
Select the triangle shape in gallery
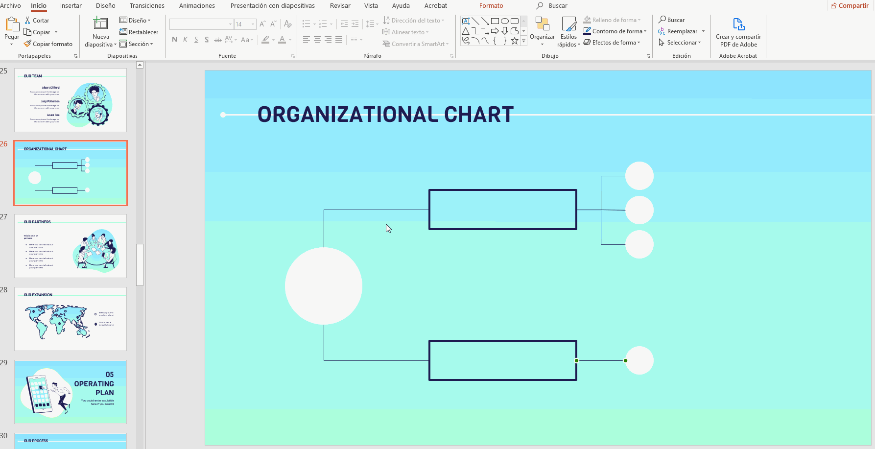pos(466,31)
